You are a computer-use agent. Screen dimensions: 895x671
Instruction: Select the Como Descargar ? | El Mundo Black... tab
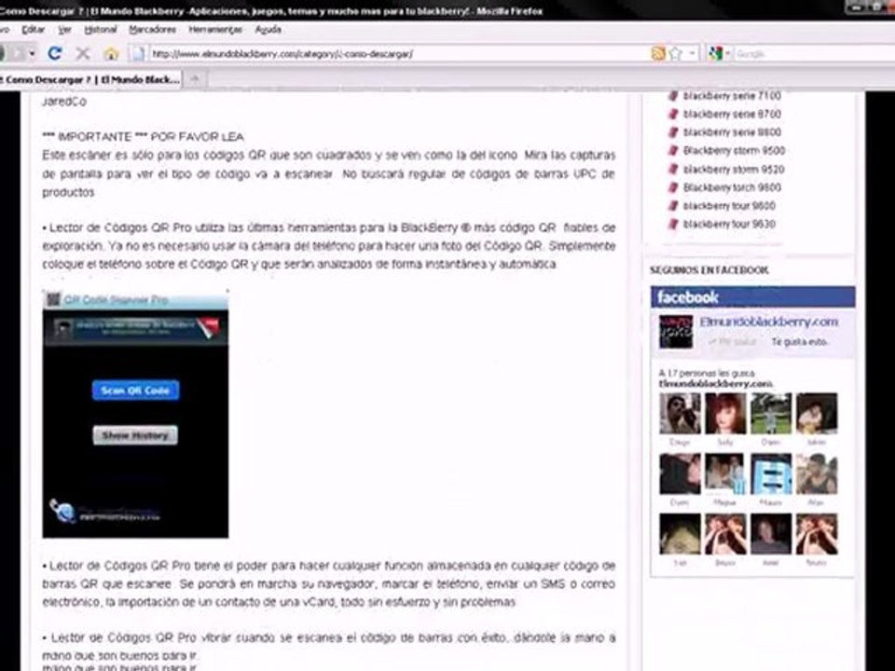point(90,79)
